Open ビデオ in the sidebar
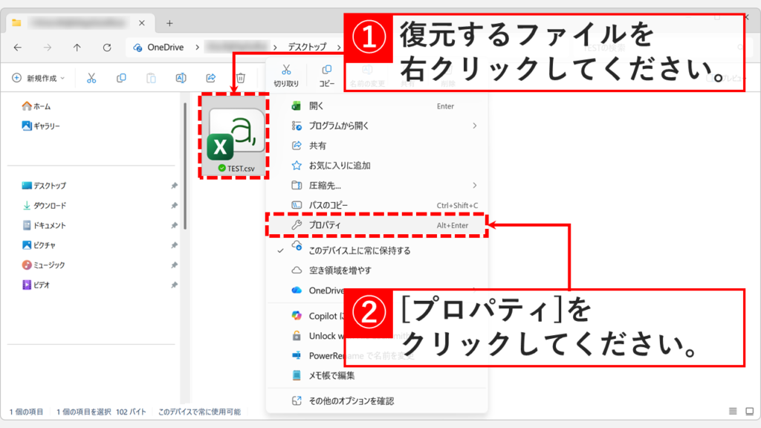Viewport: 761px width, 428px height. [36, 285]
